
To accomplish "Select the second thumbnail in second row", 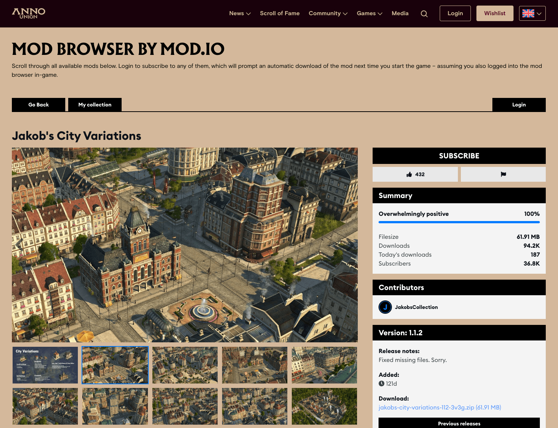I will (x=115, y=406).
